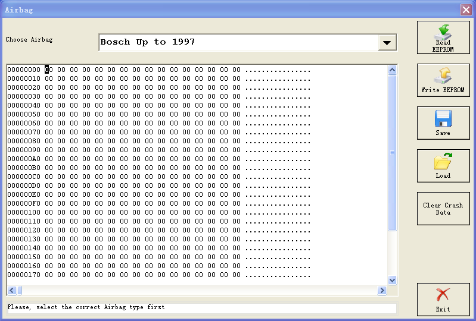Click the address 00000040 row
Viewport: 476px width, 321px height.
pos(159,105)
